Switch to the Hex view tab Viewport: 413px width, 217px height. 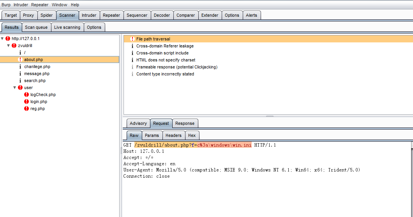[x=192, y=135]
